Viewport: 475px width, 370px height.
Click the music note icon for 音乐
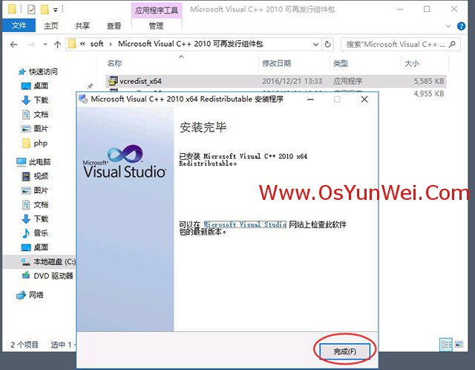[26, 233]
